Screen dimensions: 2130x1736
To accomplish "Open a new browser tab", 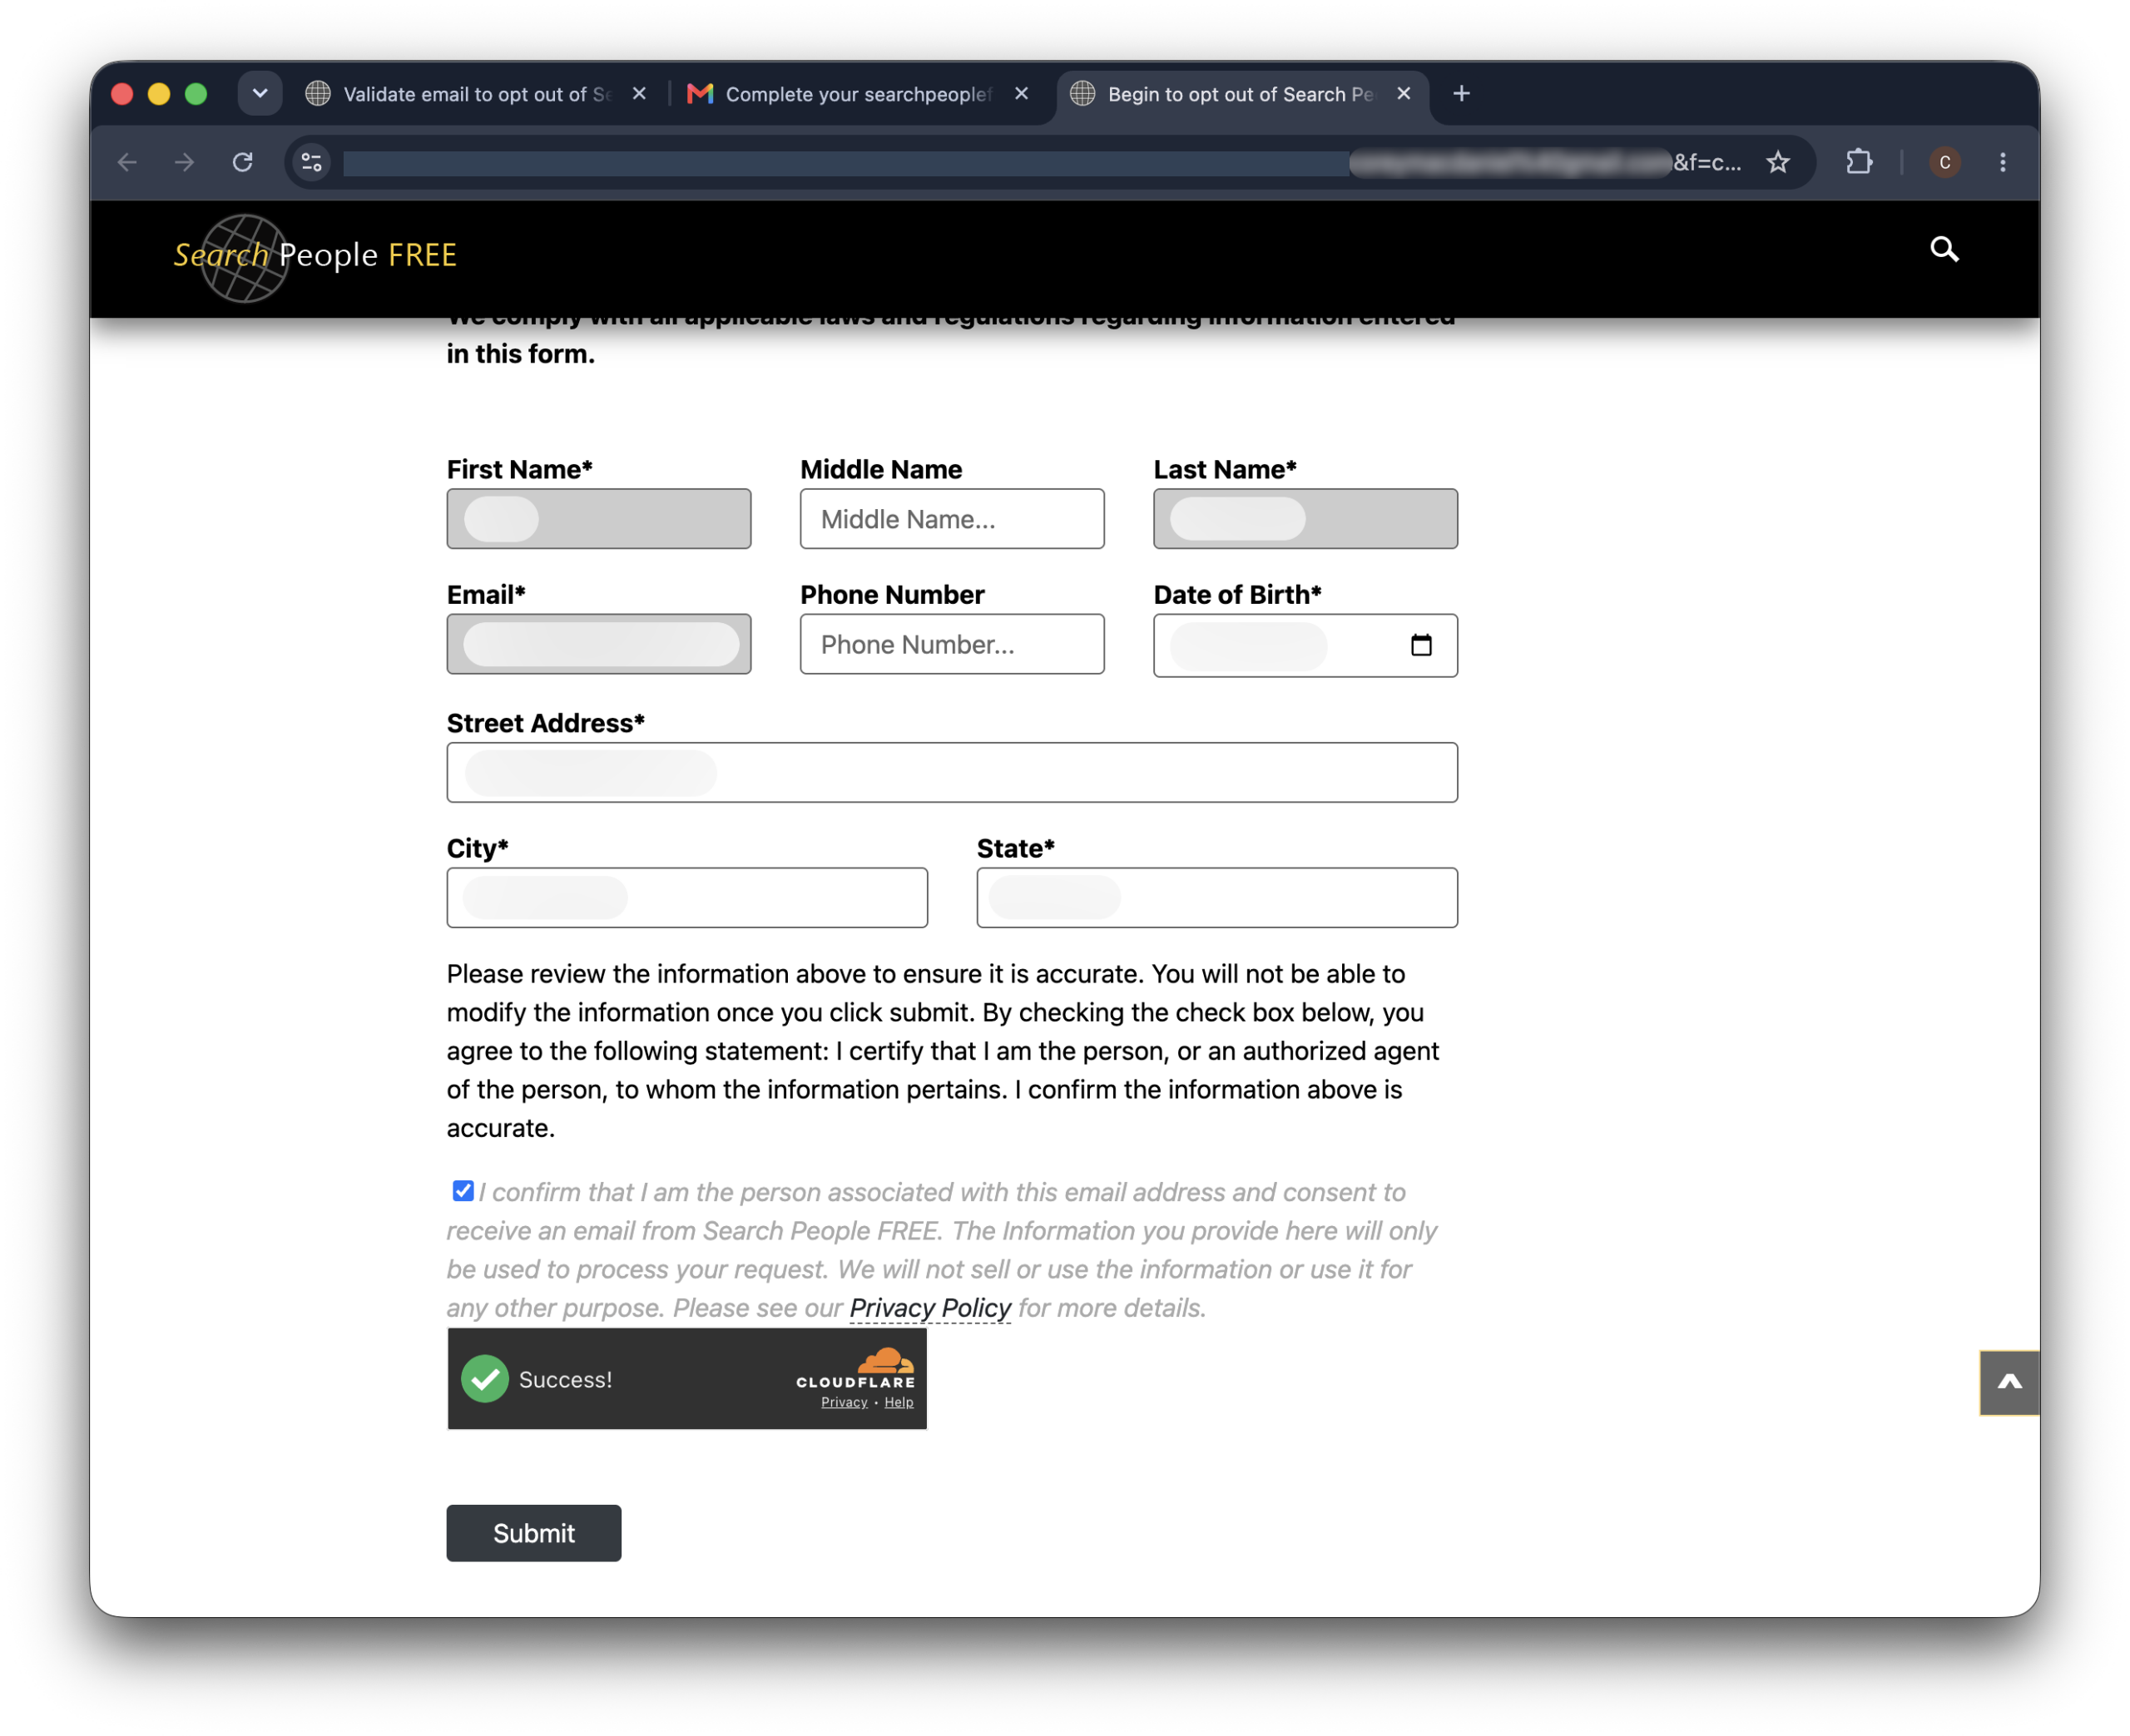I will 1461,94.
